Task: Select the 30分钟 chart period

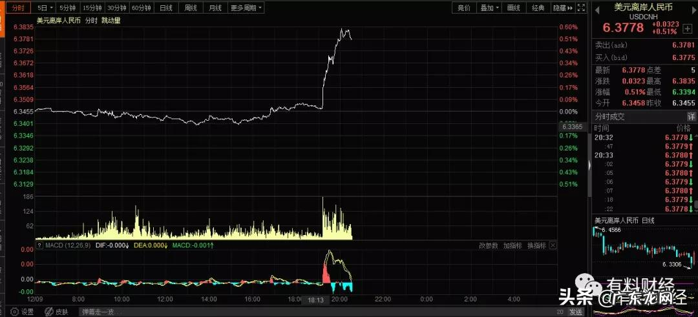Action: click(x=117, y=8)
